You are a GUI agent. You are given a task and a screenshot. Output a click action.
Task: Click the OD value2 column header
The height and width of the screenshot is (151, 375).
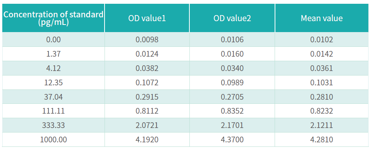coord(232,18)
